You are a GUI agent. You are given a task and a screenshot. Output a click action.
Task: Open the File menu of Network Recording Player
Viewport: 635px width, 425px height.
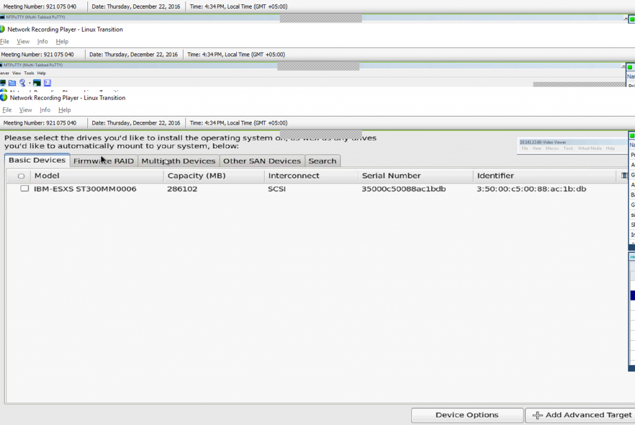7,110
